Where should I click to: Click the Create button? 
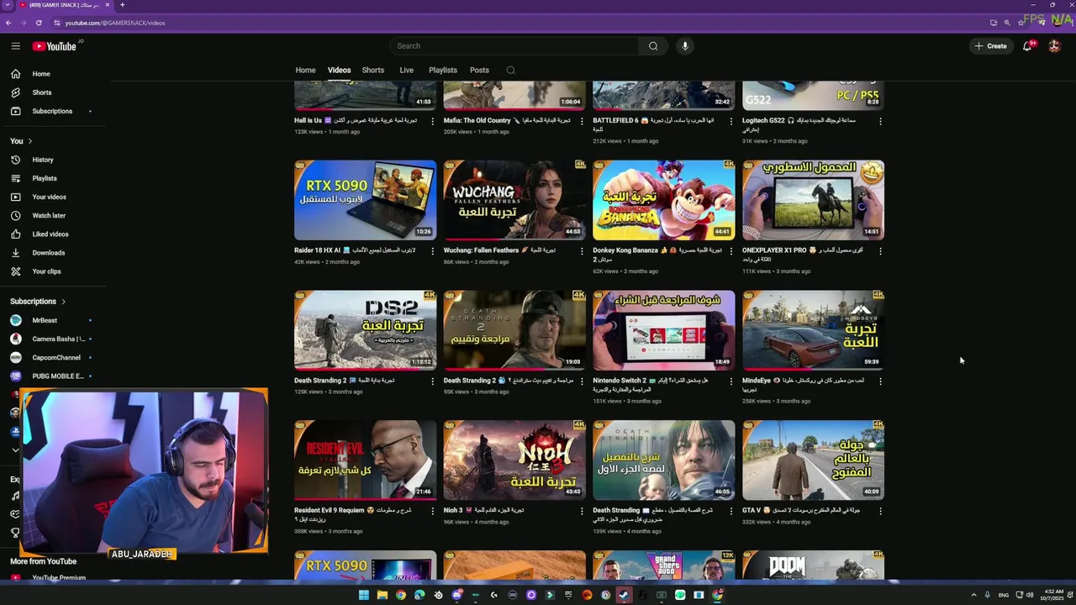[x=990, y=46]
